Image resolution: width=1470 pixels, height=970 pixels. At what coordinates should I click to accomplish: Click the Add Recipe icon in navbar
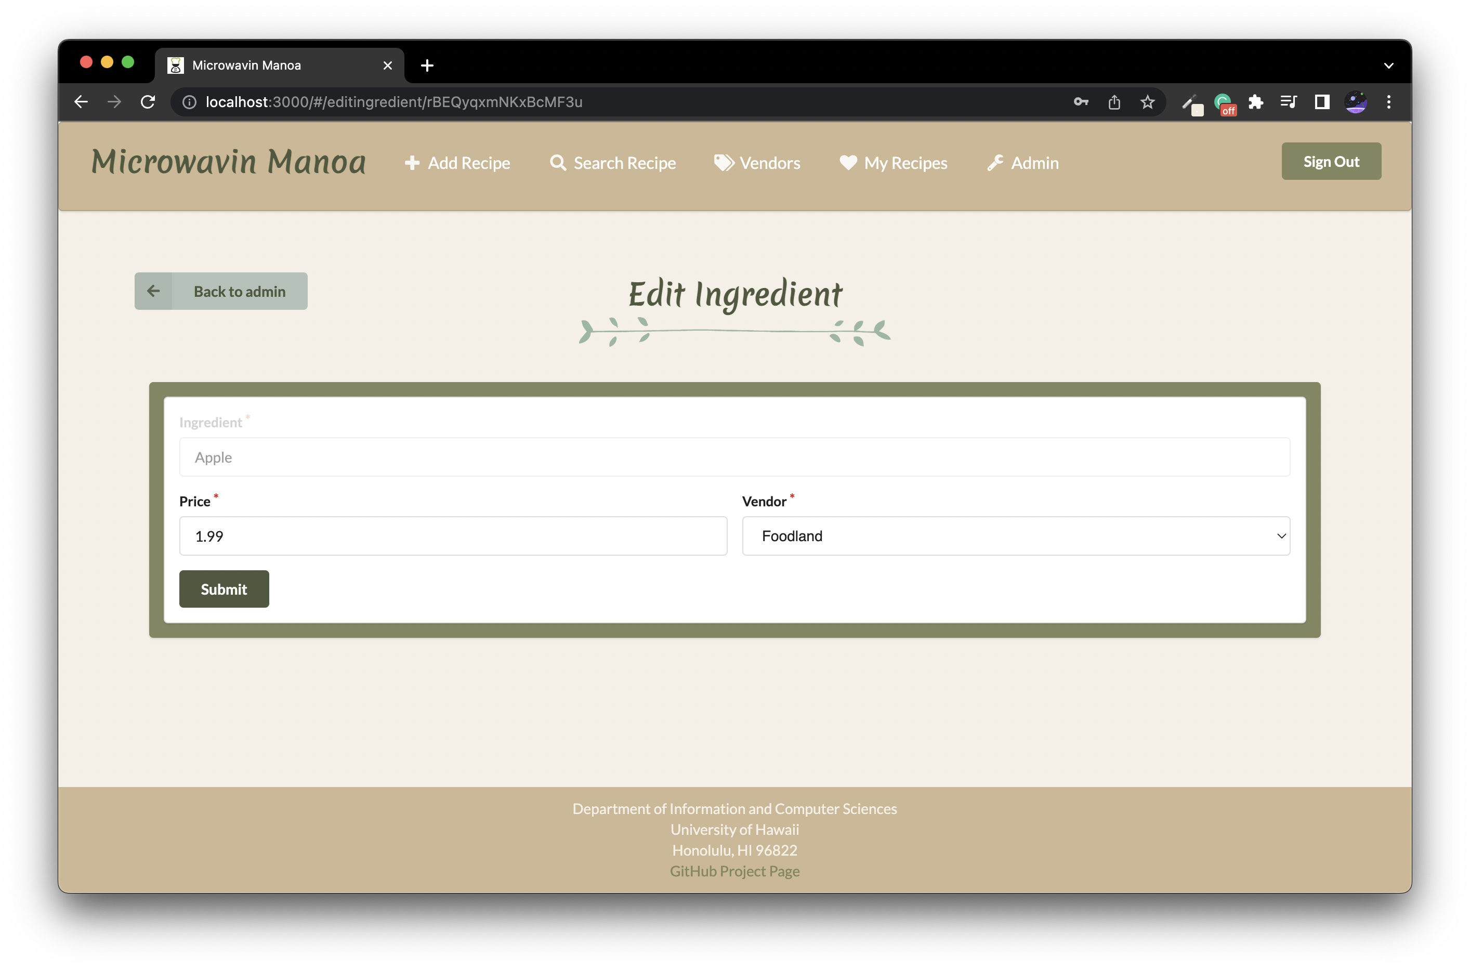(411, 162)
